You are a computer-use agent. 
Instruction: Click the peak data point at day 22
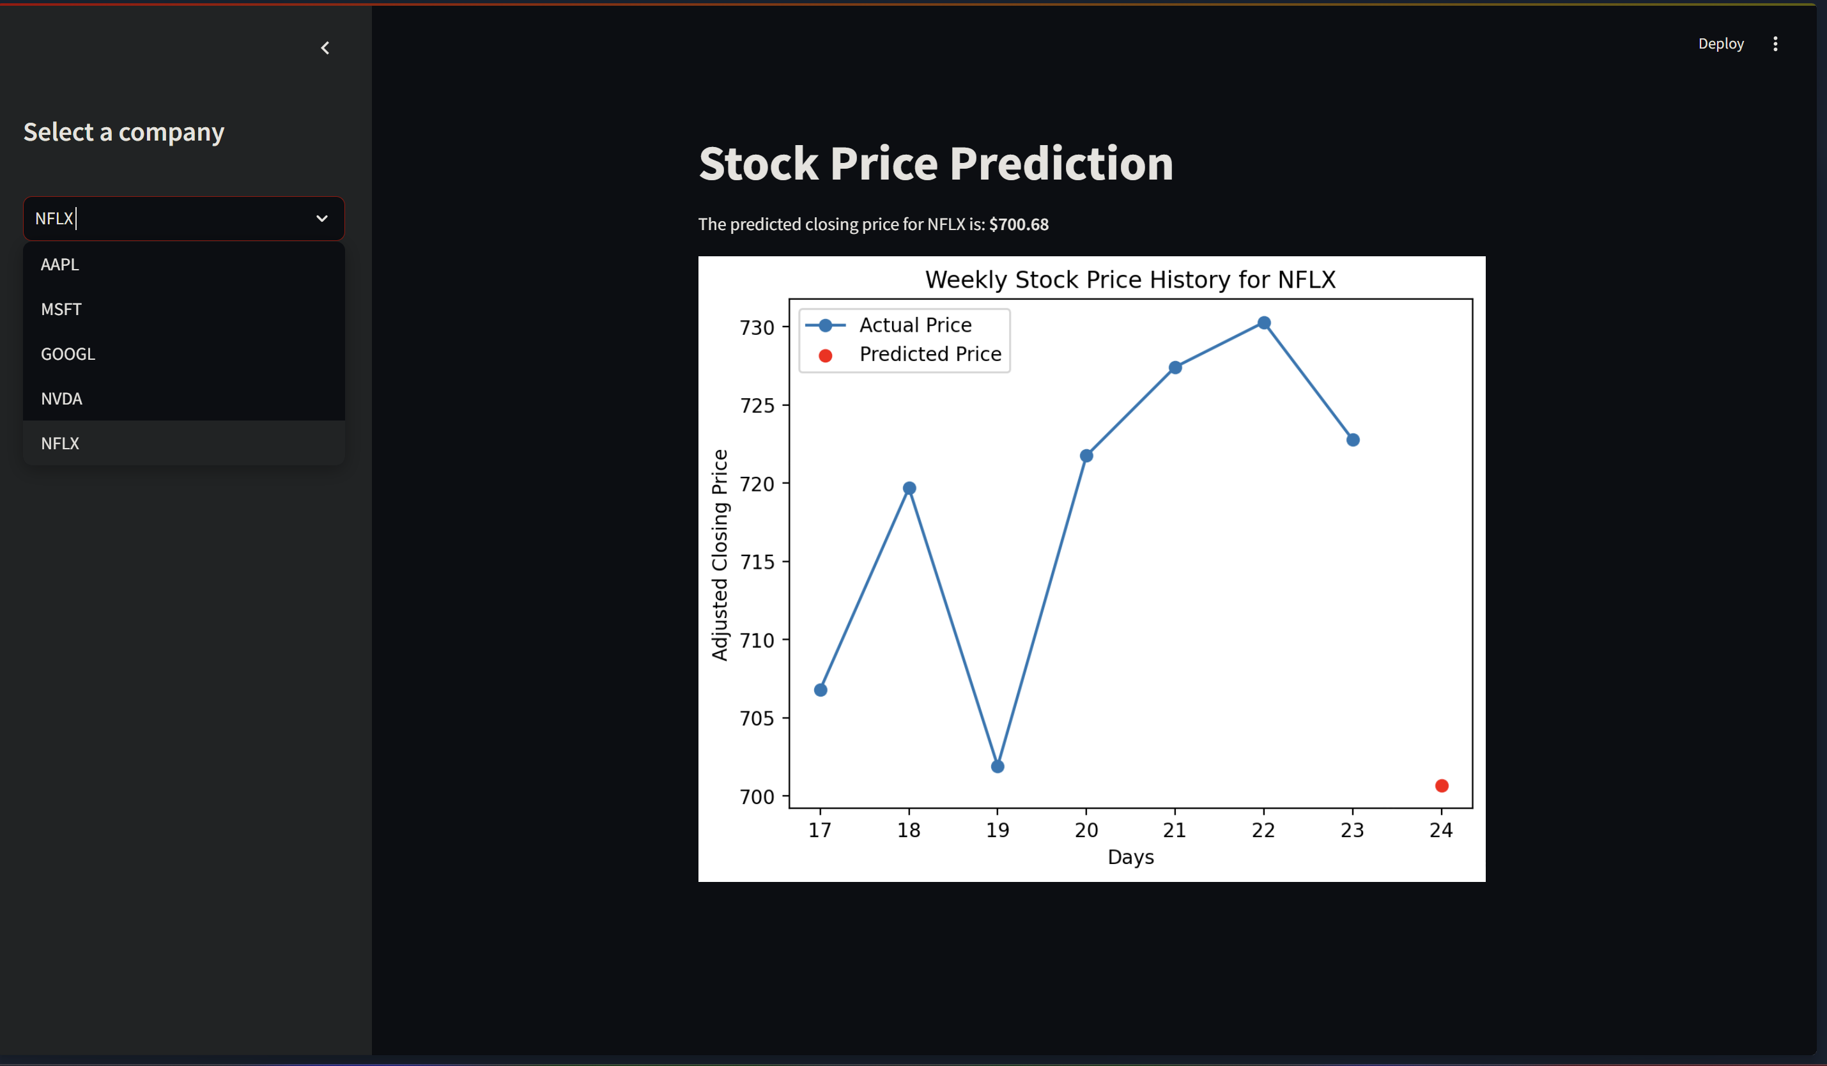(1263, 322)
